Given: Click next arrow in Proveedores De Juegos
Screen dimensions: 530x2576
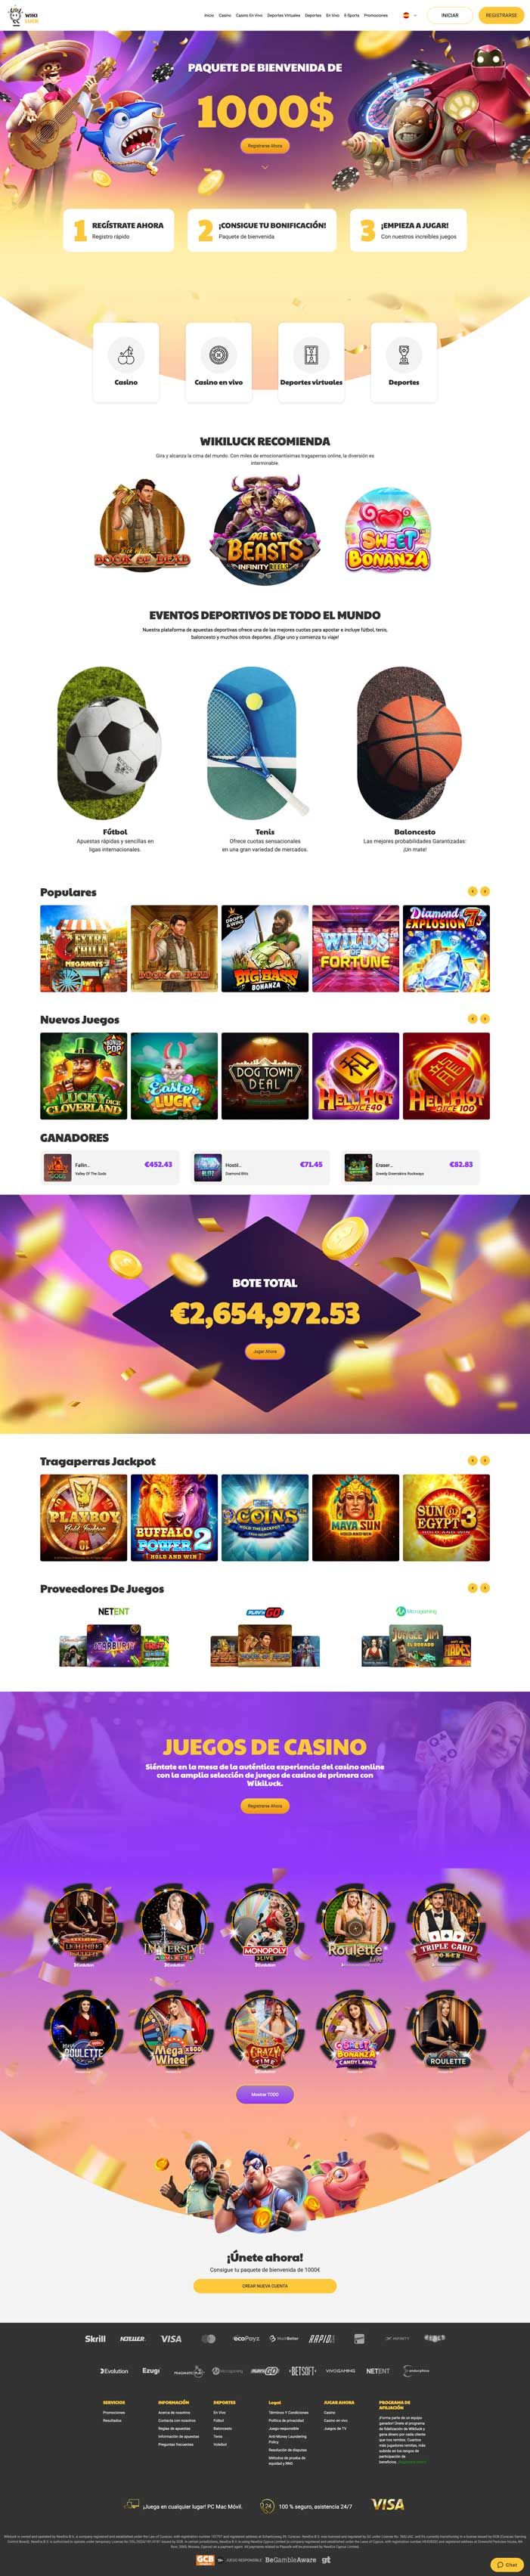Looking at the screenshot, I should point(485,1588).
